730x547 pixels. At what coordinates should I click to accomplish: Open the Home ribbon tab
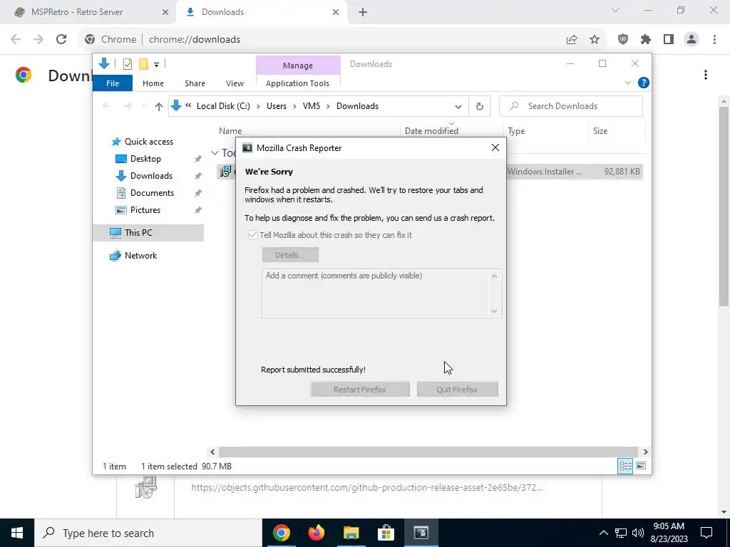(153, 83)
